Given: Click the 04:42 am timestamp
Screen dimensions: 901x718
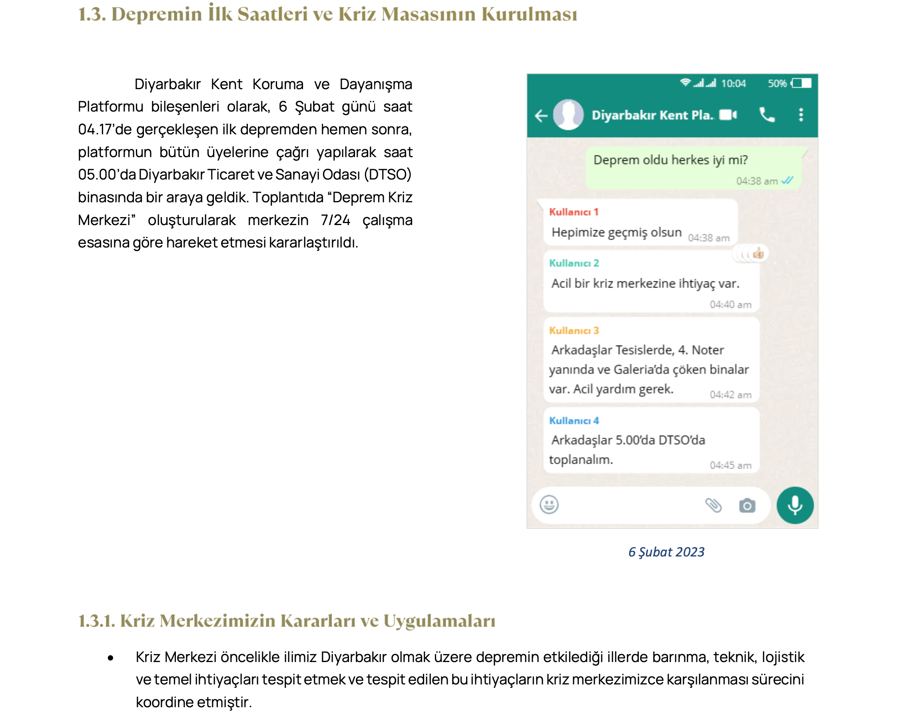Looking at the screenshot, I should pos(730,395).
